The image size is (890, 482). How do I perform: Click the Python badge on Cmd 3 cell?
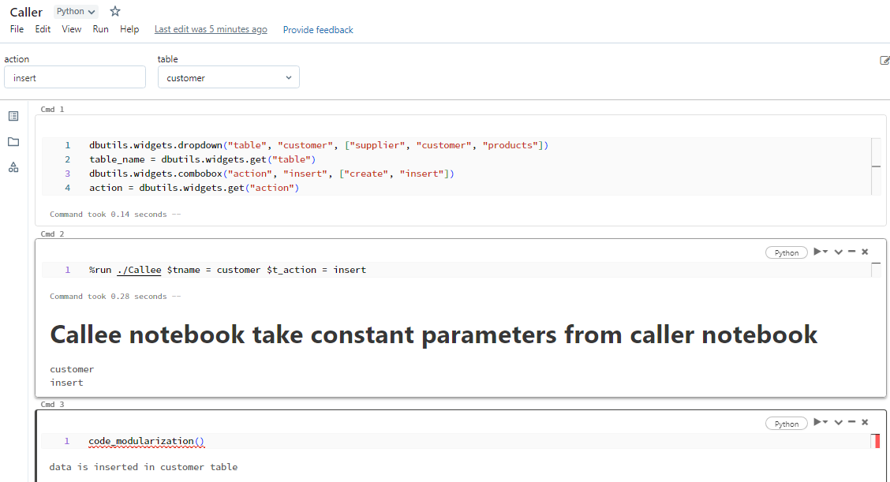pyautogui.click(x=786, y=422)
